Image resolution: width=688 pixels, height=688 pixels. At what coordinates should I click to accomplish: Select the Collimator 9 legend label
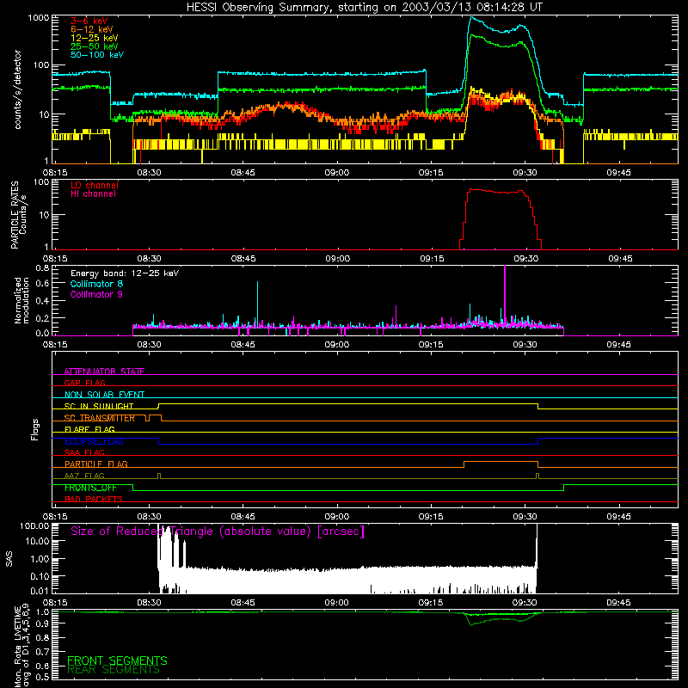tap(96, 294)
